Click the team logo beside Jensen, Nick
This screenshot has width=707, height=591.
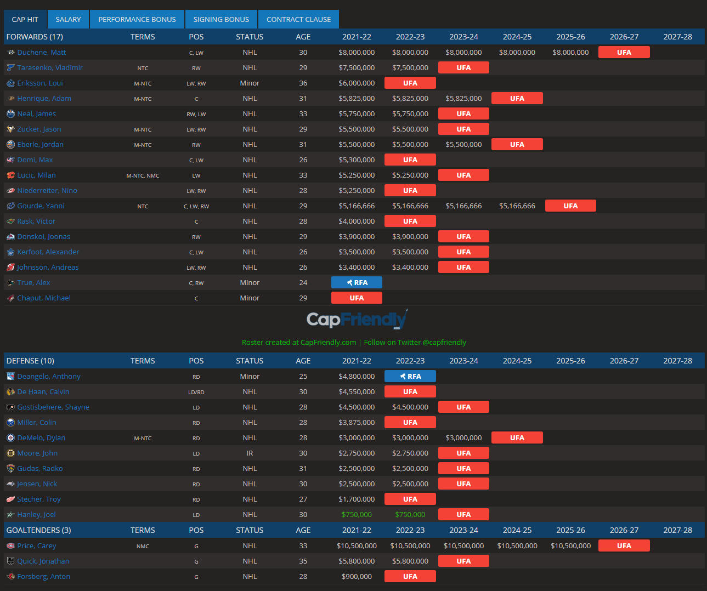10,484
